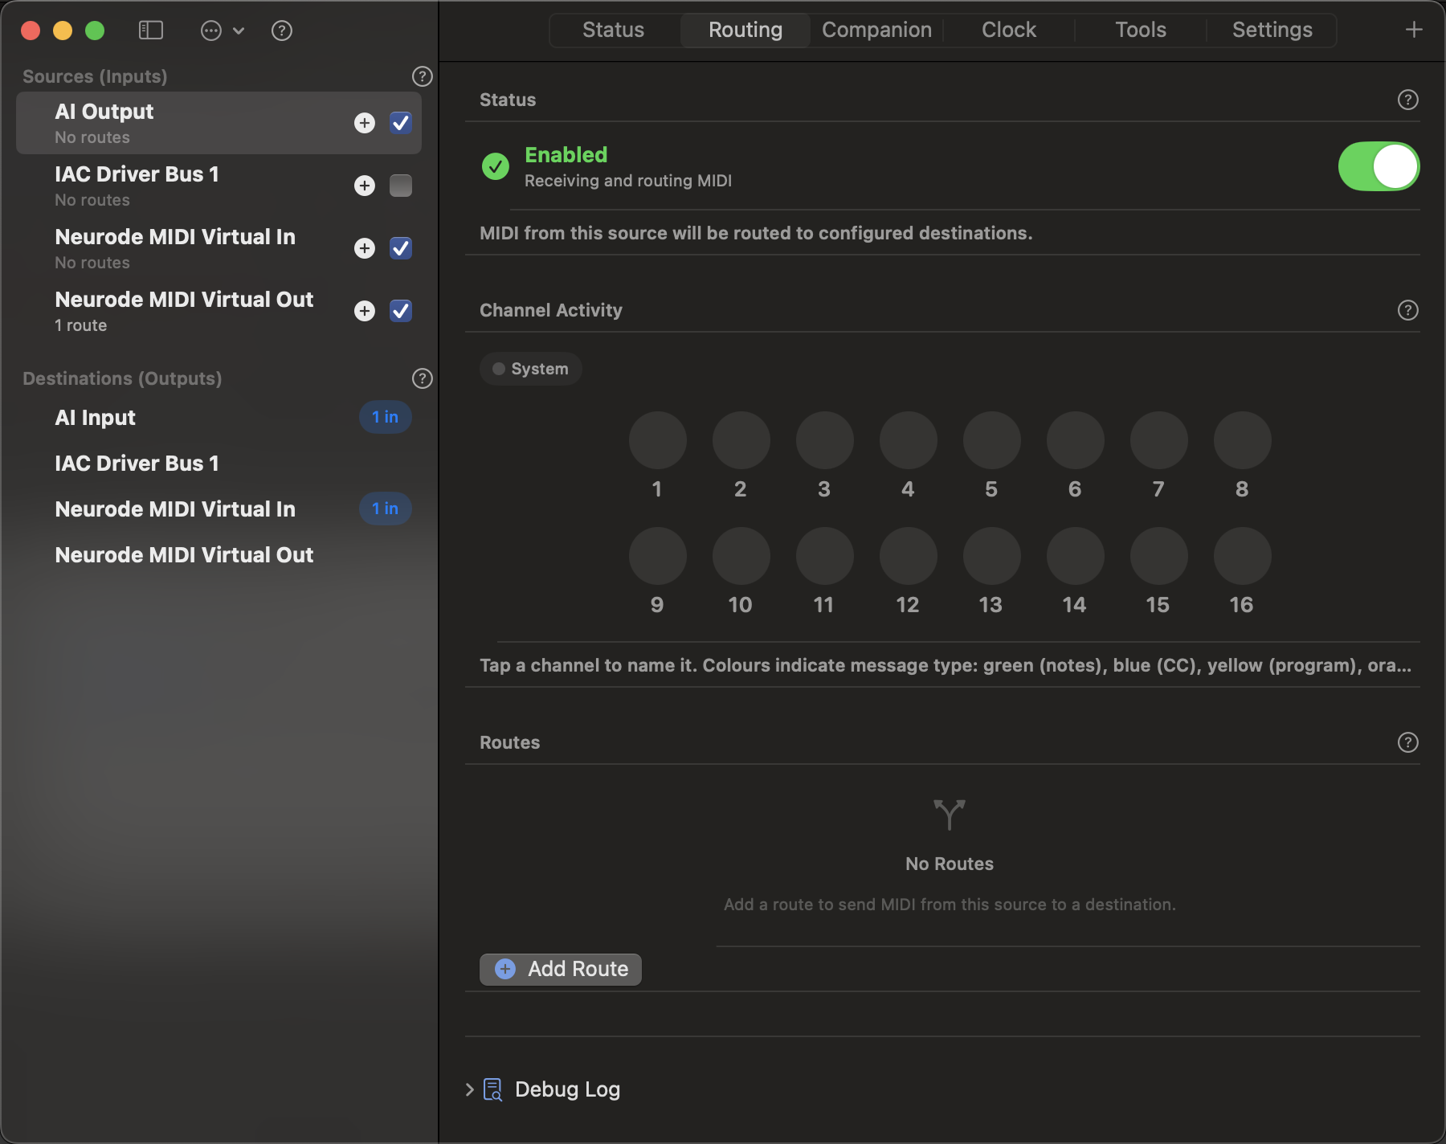
Task: Click the plus button in top-right corner
Action: click(x=1414, y=30)
